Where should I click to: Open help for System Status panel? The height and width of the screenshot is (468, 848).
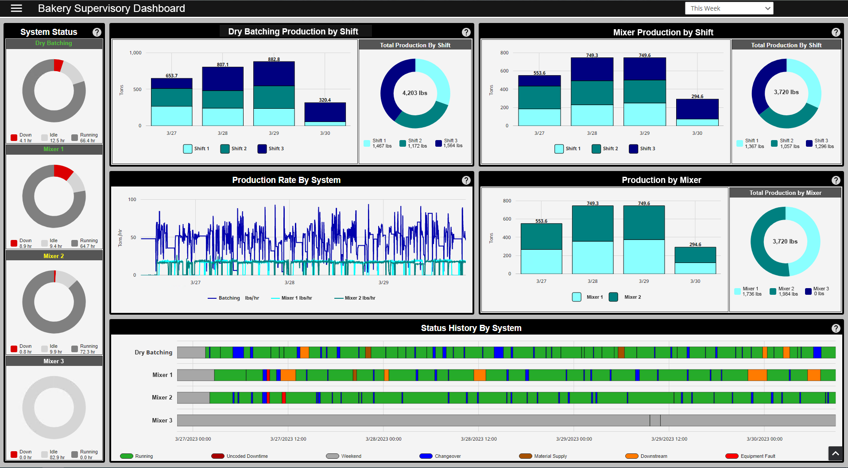97,32
